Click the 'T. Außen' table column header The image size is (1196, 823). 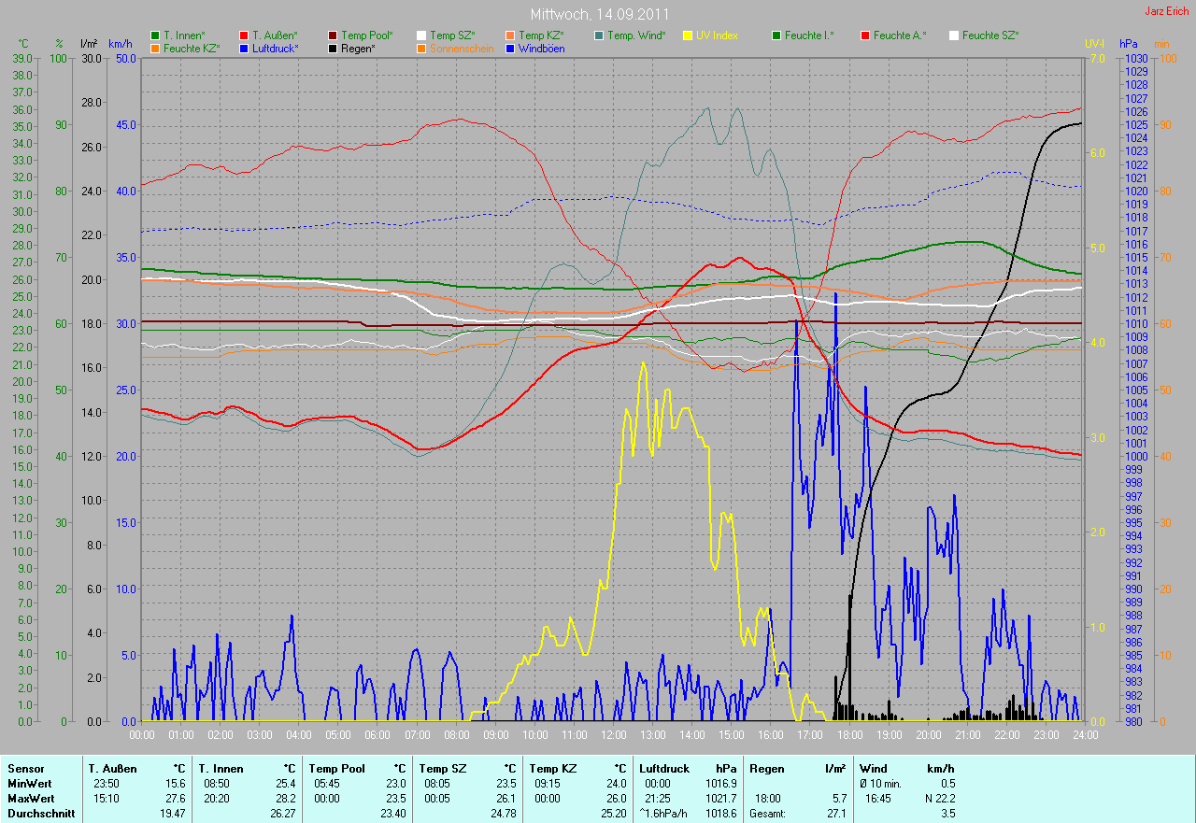[113, 769]
